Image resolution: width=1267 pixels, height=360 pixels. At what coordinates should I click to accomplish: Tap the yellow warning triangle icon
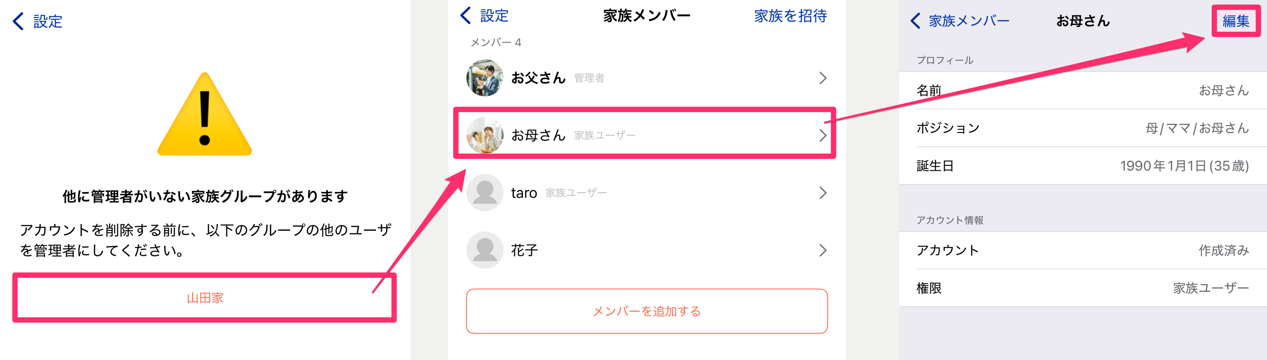[x=205, y=115]
